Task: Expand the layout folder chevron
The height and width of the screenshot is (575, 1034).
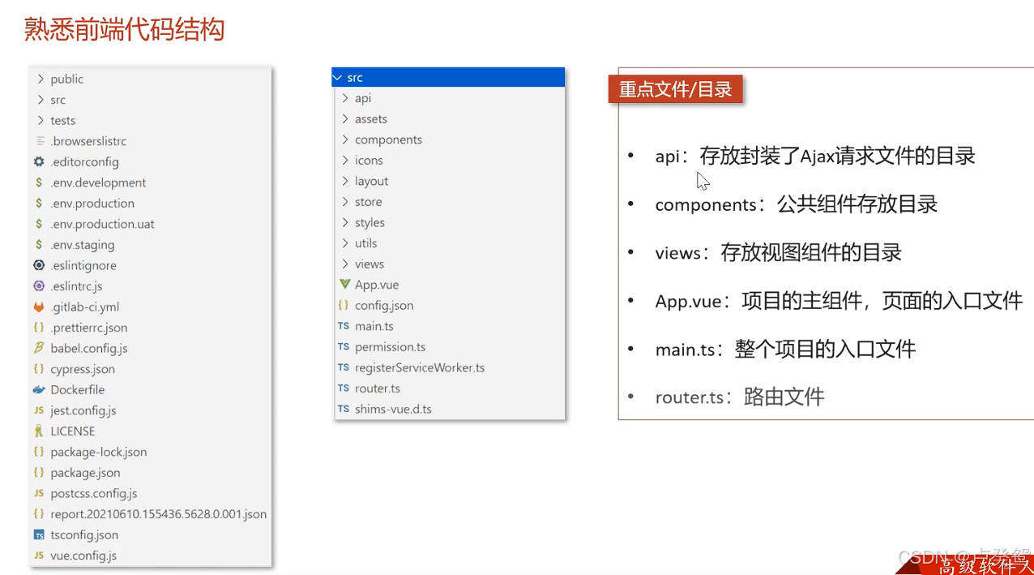Action: pos(345,181)
